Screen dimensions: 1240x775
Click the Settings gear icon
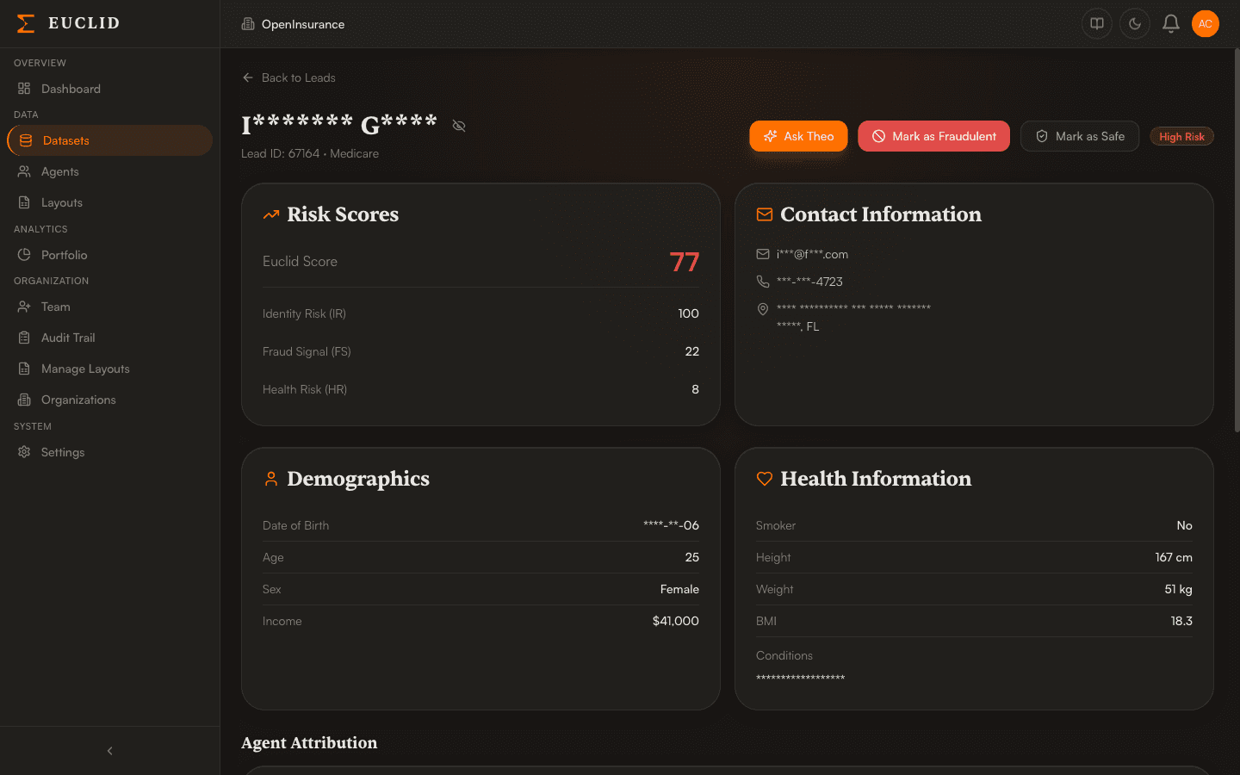[24, 452]
